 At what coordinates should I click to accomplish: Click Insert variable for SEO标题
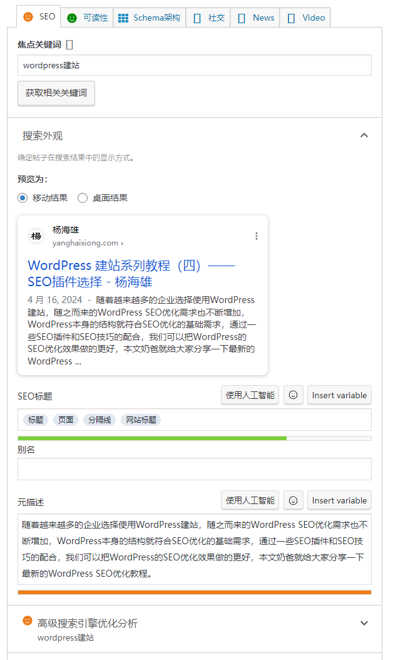pyautogui.click(x=339, y=395)
